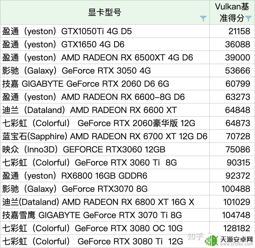Select Inno3D GEFORCE RTX3060 12GB cell

point(105,149)
